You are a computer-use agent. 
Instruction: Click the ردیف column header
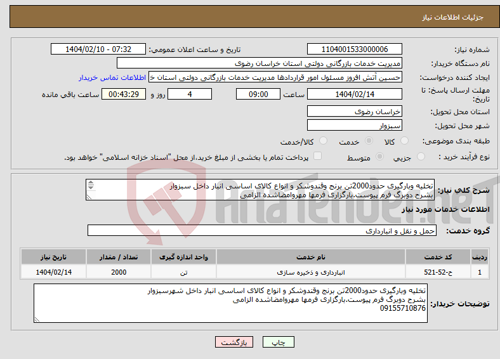click(480, 257)
